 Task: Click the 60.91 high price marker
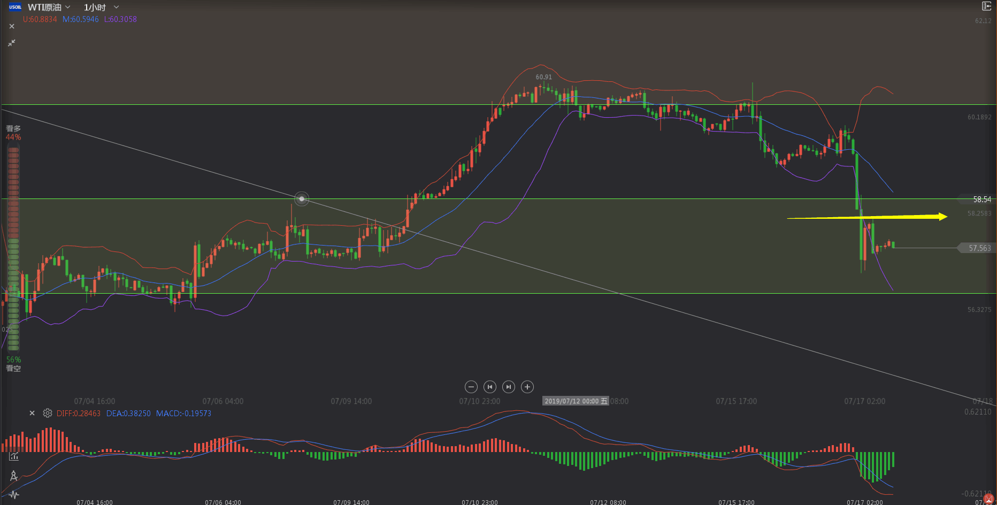click(x=543, y=77)
